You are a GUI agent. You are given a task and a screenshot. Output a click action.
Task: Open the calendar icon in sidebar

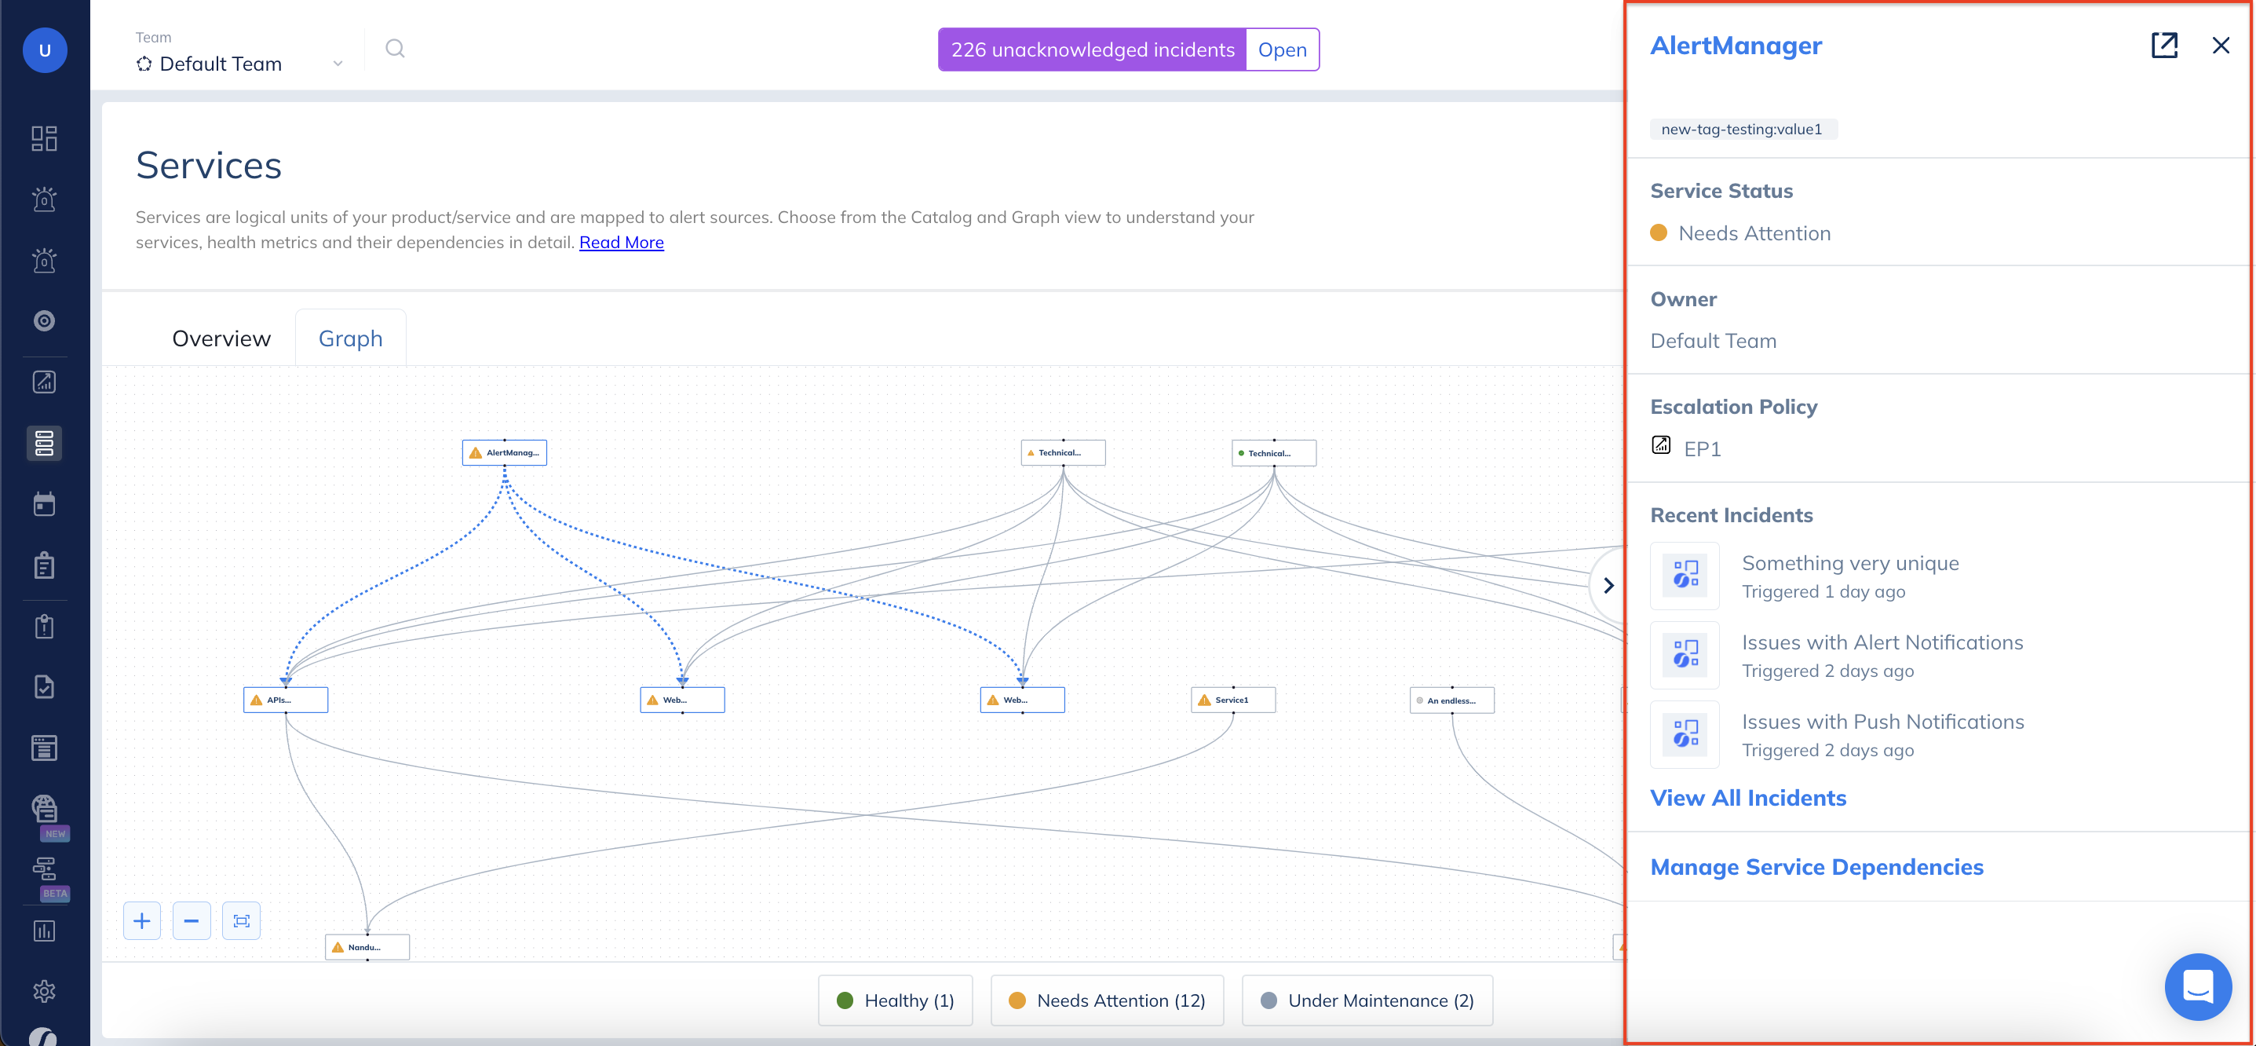coord(44,505)
